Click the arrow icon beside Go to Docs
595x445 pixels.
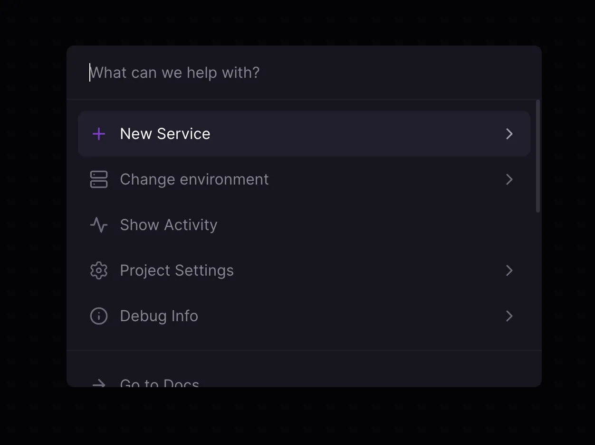click(x=99, y=383)
